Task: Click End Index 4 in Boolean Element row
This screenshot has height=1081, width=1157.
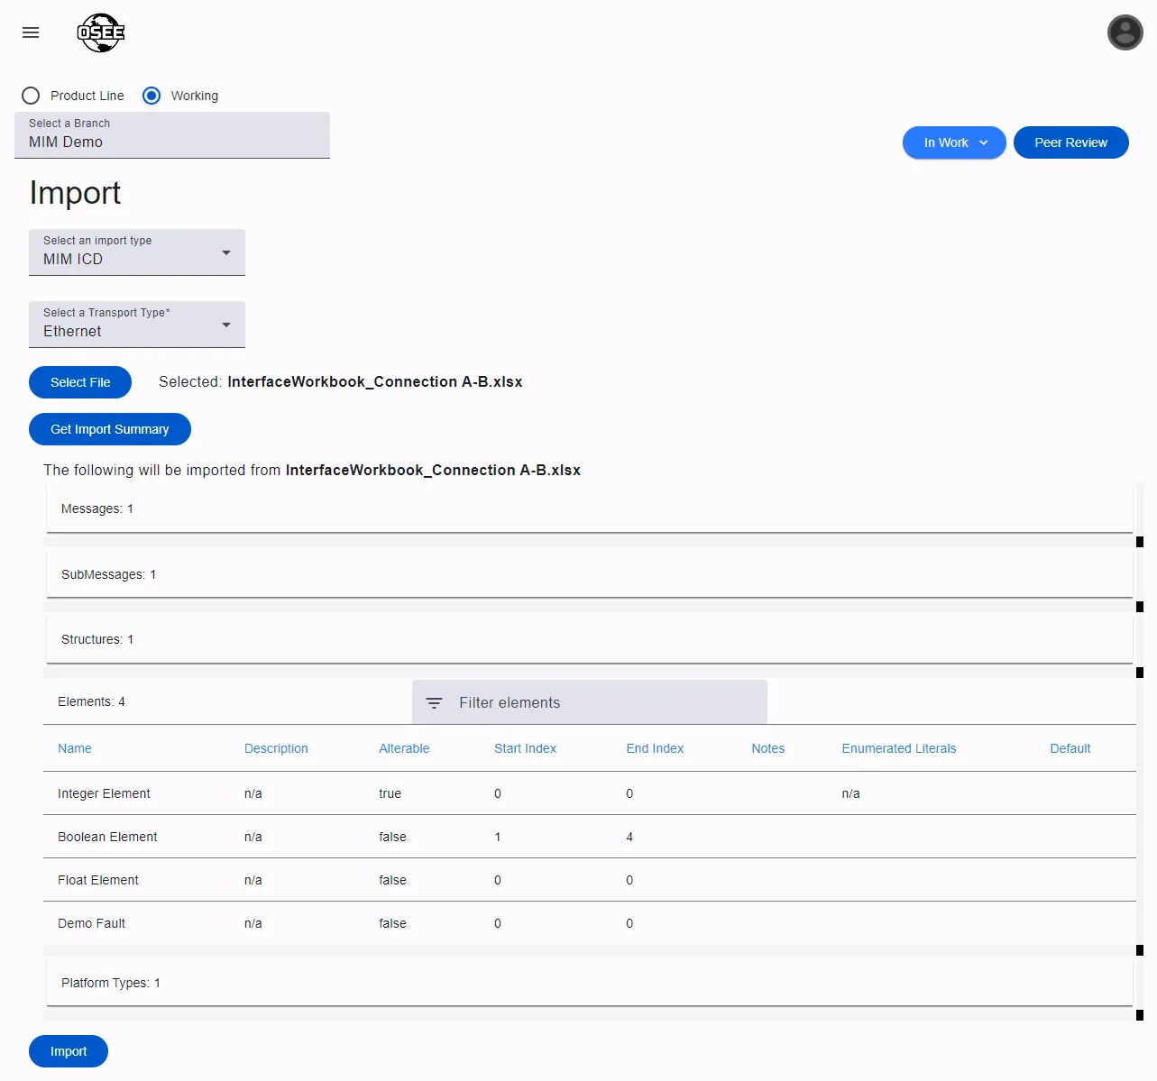Action: coord(629,837)
